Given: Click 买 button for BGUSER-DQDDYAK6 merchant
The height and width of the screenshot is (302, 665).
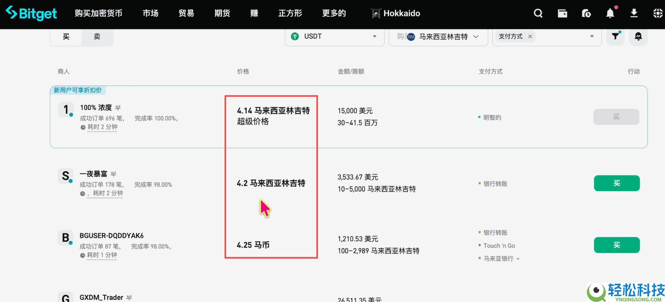Looking at the screenshot, I should click(x=617, y=245).
